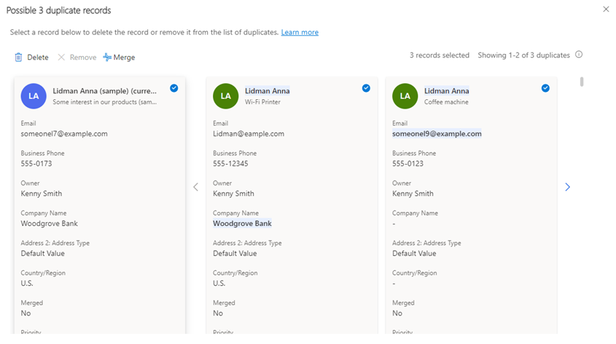This screenshot has height=344, width=616.
Task: Uncheck the Wi-Fi Printer record
Action: (366, 88)
